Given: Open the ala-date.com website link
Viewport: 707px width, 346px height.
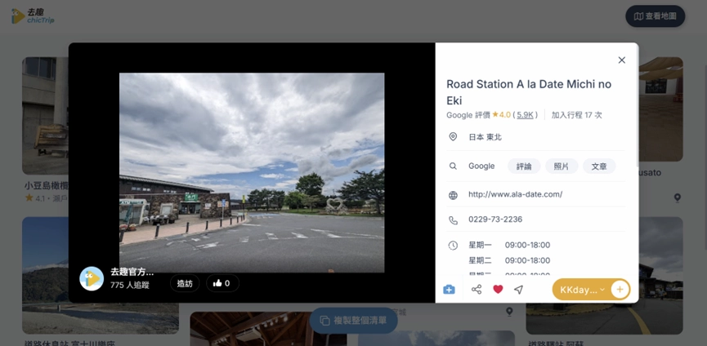Looking at the screenshot, I should (x=515, y=194).
